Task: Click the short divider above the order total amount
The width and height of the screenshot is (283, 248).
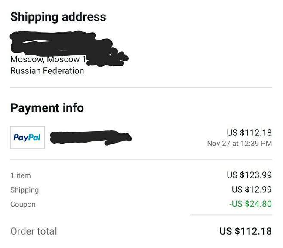Action: pos(231,215)
